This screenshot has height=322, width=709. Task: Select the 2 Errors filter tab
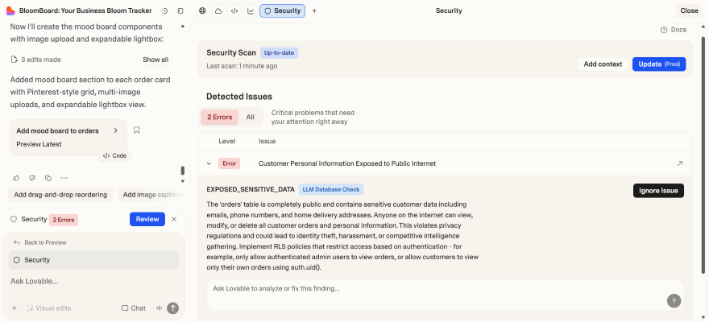pyautogui.click(x=220, y=118)
